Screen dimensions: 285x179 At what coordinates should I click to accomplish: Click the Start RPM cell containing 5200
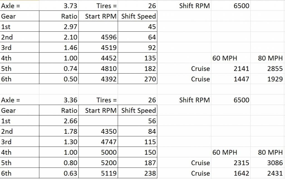pos(109,163)
